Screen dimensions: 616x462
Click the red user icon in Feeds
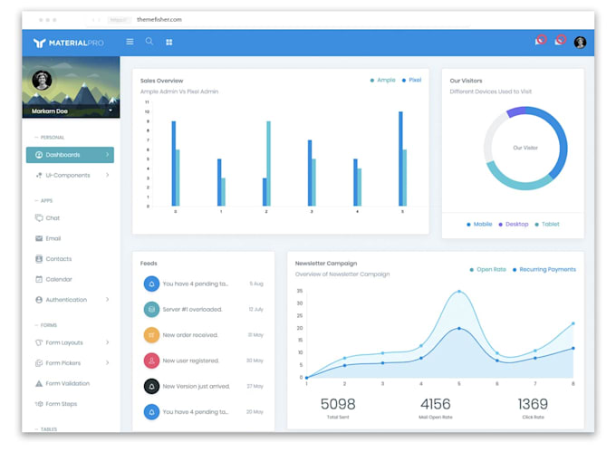[151, 361]
